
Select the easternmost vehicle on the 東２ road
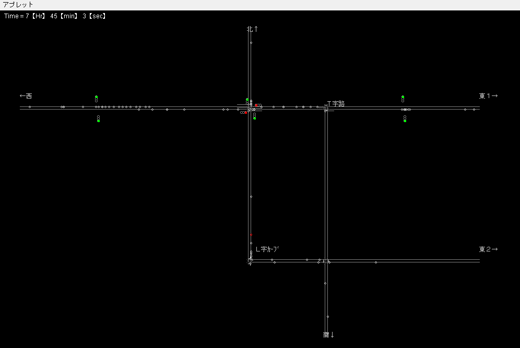click(x=376, y=262)
